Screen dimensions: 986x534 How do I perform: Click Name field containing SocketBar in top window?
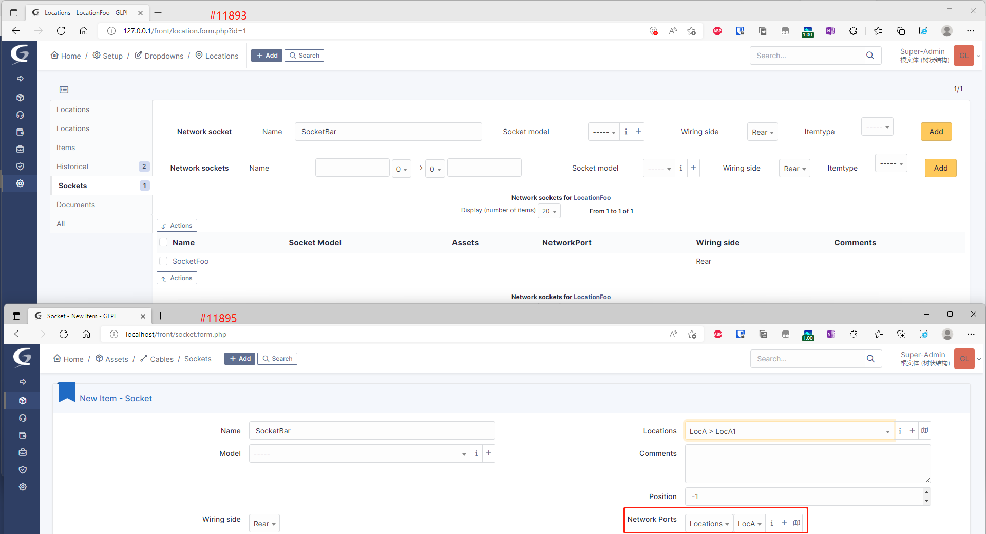tap(388, 132)
